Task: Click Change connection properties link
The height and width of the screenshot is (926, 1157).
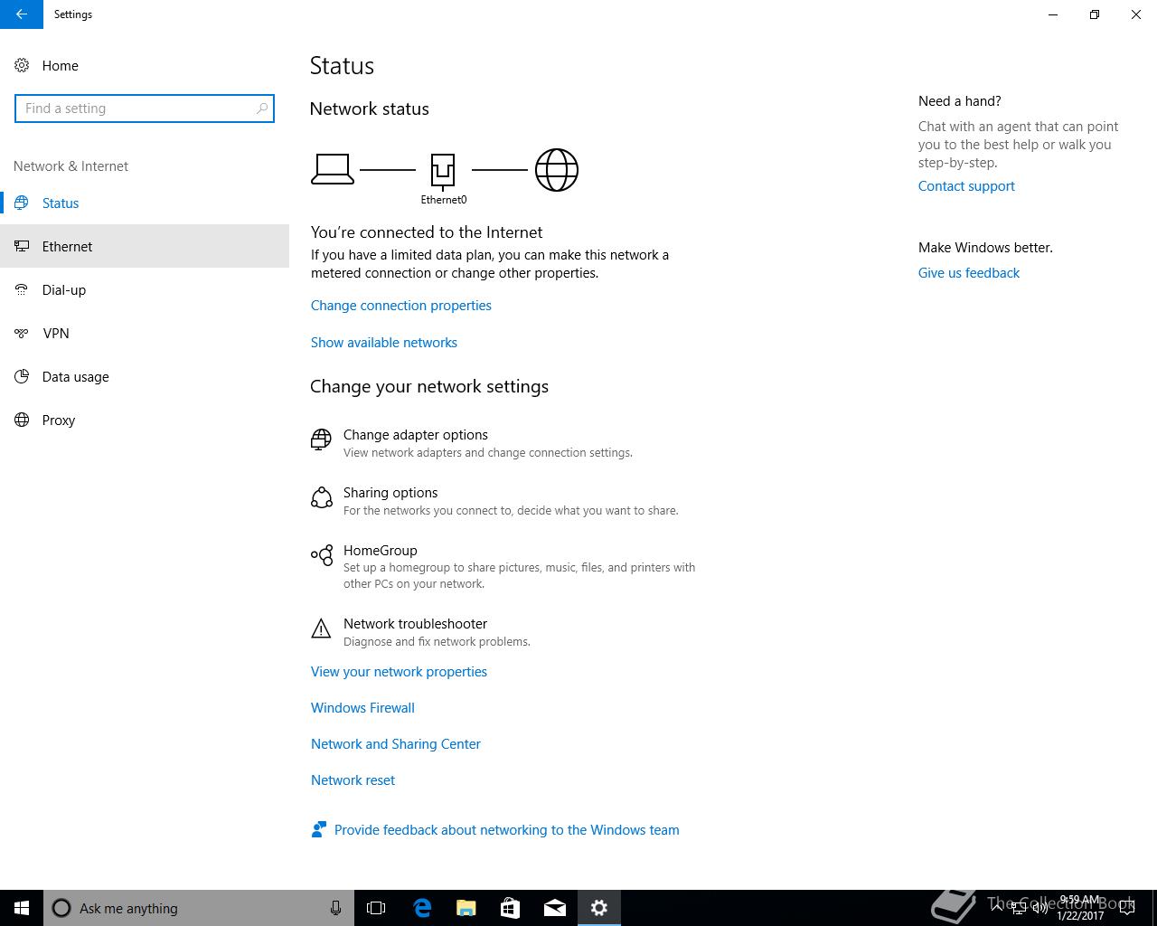Action: click(x=401, y=306)
